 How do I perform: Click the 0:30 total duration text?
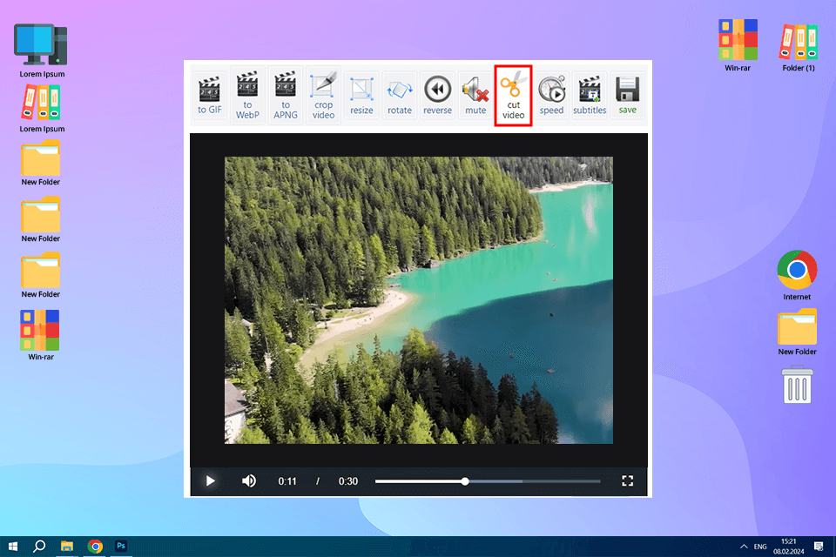348,481
